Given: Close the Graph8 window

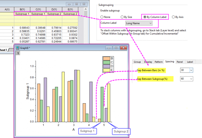Looking at the screenshot, I should [x=123, y=48].
